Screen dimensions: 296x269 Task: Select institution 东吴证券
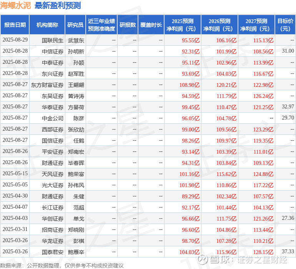click(x=53, y=96)
